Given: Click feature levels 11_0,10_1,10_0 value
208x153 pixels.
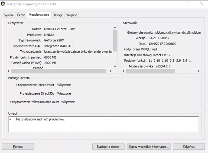Looking at the screenshot, I should (x=170, y=61).
